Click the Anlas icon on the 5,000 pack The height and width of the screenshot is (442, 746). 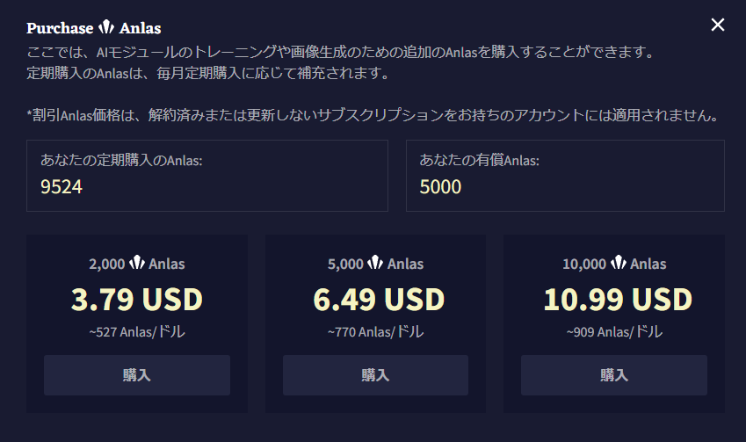[x=375, y=263]
